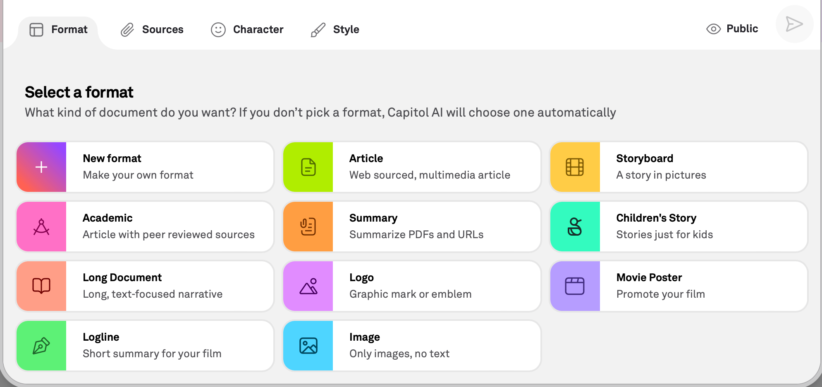The image size is (822, 387).
Task: Toggle the Public visibility eye
Action: coord(713,29)
